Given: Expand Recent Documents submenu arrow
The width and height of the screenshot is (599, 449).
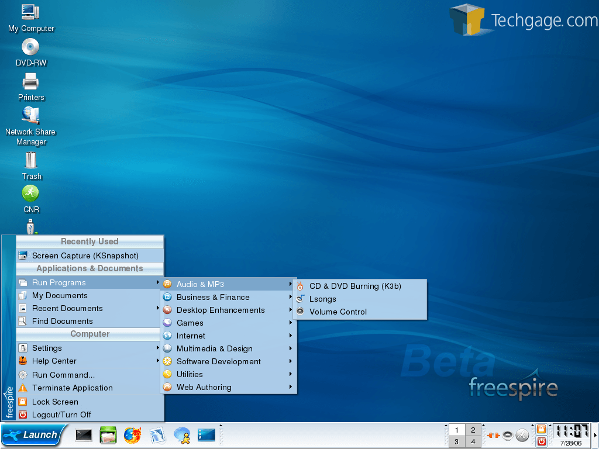Looking at the screenshot, I should pyautogui.click(x=157, y=308).
